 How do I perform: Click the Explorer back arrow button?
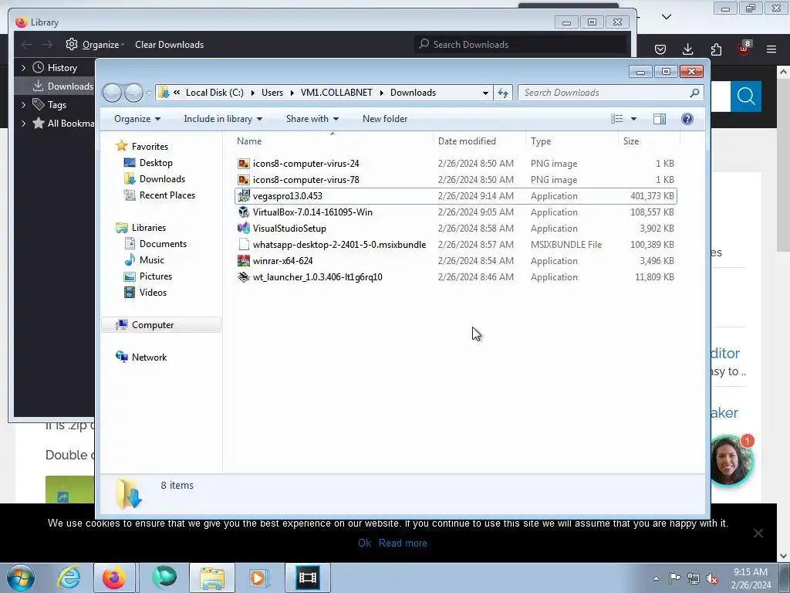click(x=113, y=93)
